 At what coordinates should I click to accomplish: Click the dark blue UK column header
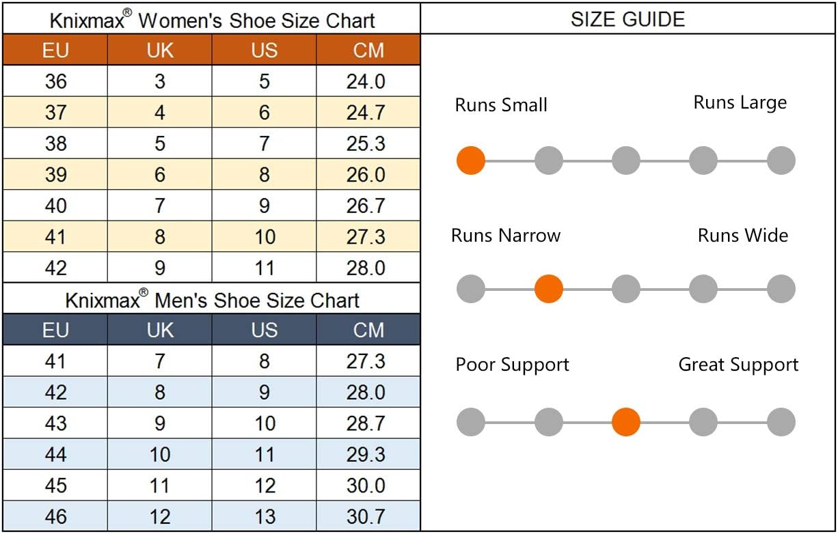click(x=159, y=331)
